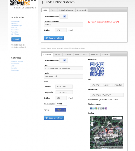Open the Premium Account link
This screenshot has height=151, width=135.
(x=17, y=62)
